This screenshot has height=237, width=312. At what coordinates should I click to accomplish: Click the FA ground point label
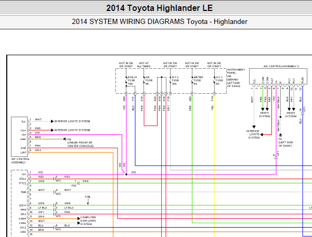(280, 139)
